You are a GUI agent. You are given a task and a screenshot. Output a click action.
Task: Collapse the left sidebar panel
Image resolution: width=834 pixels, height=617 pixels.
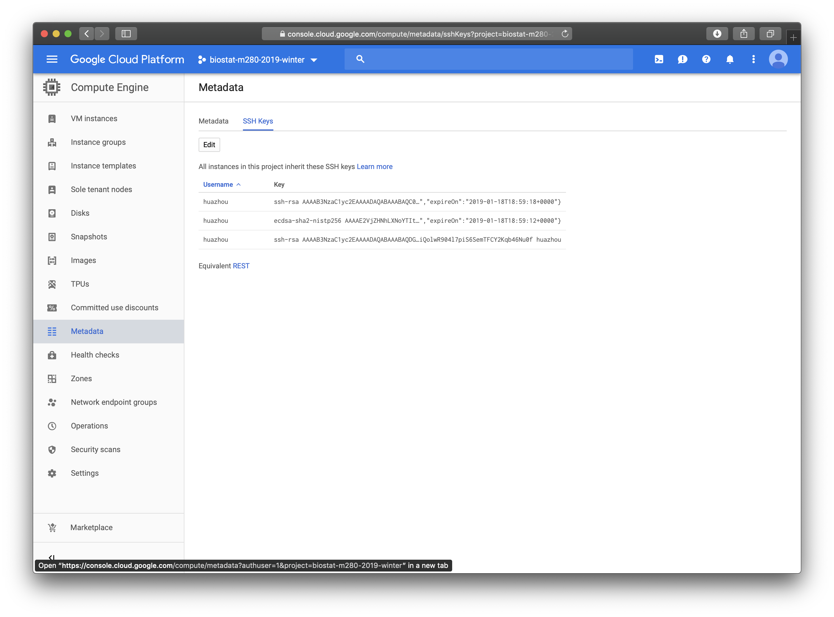(52, 558)
